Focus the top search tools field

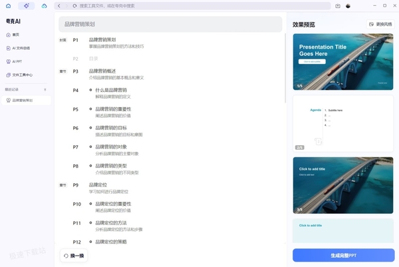tap(192, 6)
